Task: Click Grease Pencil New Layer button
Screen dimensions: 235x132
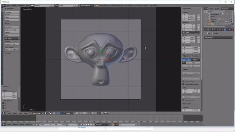Action: (191, 66)
